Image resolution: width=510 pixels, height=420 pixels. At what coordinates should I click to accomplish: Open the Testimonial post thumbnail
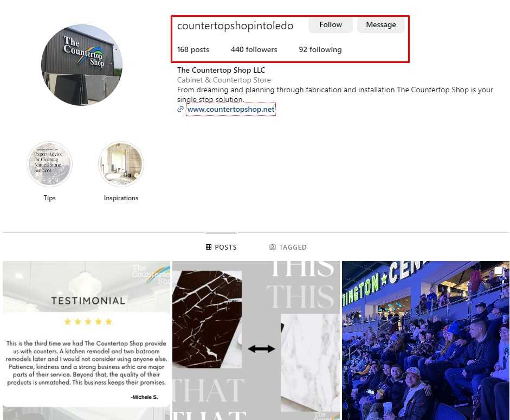pyautogui.click(x=87, y=341)
